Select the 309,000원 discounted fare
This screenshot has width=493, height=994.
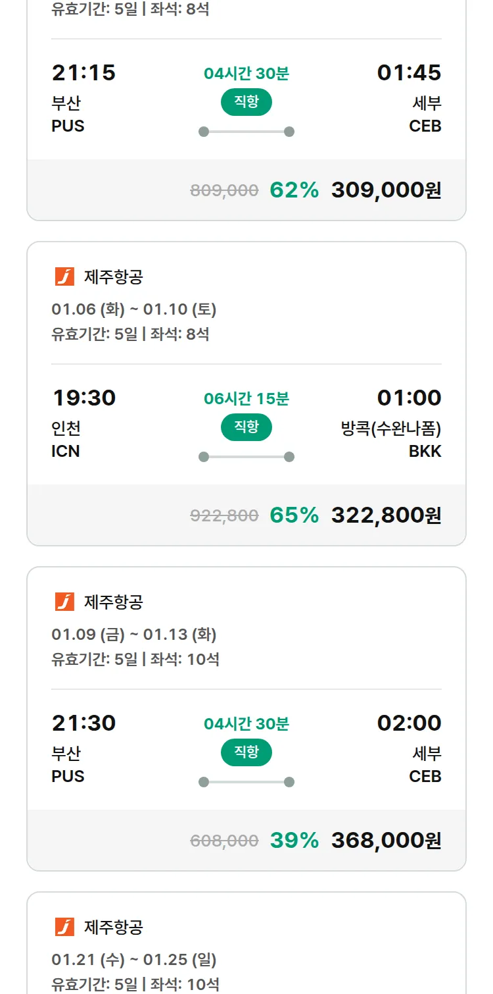click(x=386, y=190)
